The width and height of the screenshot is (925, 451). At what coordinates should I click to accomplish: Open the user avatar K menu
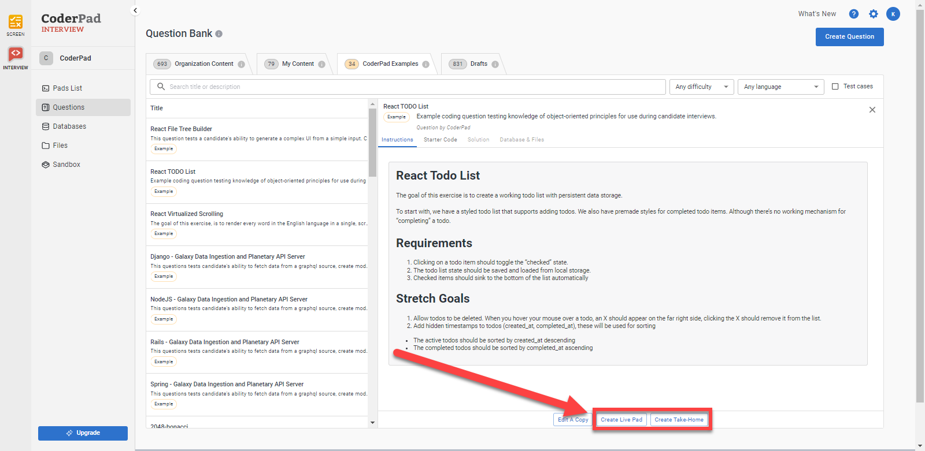pos(893,14)
